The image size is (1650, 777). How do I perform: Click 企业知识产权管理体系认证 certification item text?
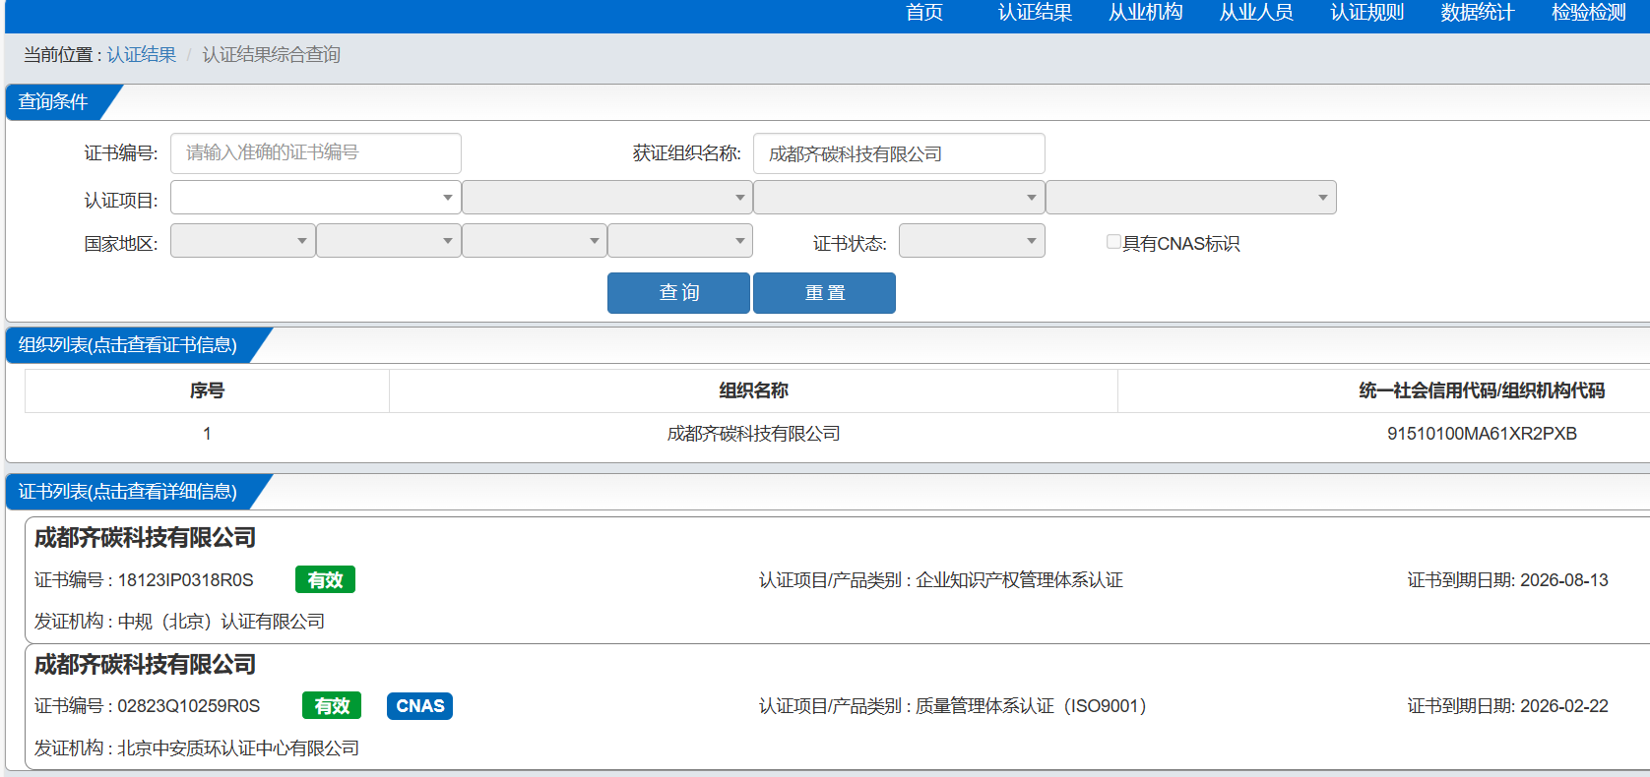(1019, 580)
